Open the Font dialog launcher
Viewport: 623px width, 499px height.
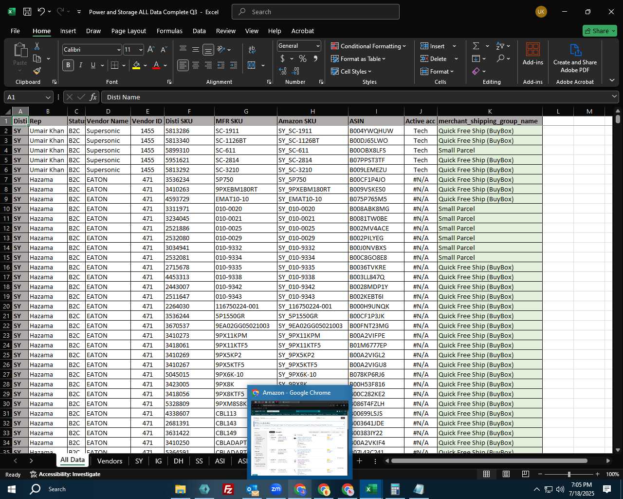[x=169, y=82]
